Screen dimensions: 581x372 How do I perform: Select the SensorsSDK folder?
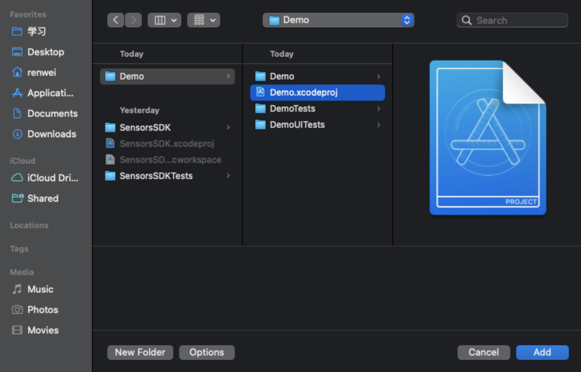click(x=167, y=127)
